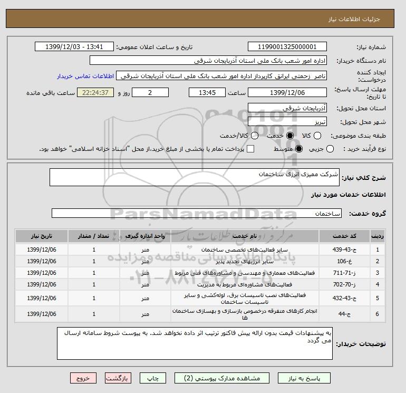Click the خروج exit button
This screenshot has height=393, width=406.
(x=83, y=378)
